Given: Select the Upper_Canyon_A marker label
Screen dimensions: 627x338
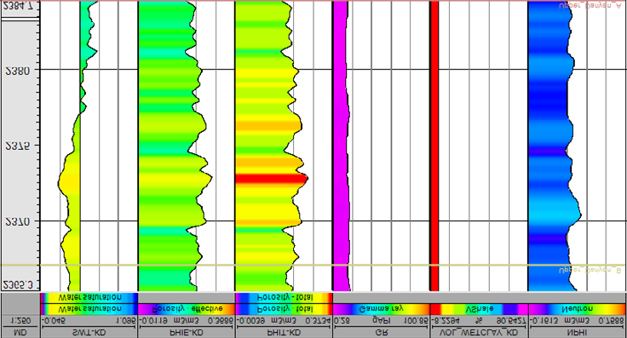Looking at the screenshot, I should tap(590, 6).
